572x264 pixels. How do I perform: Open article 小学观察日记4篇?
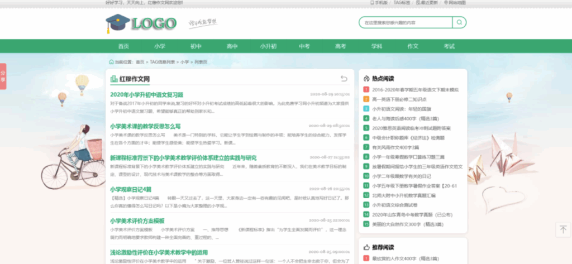click(x=131, y=189)
